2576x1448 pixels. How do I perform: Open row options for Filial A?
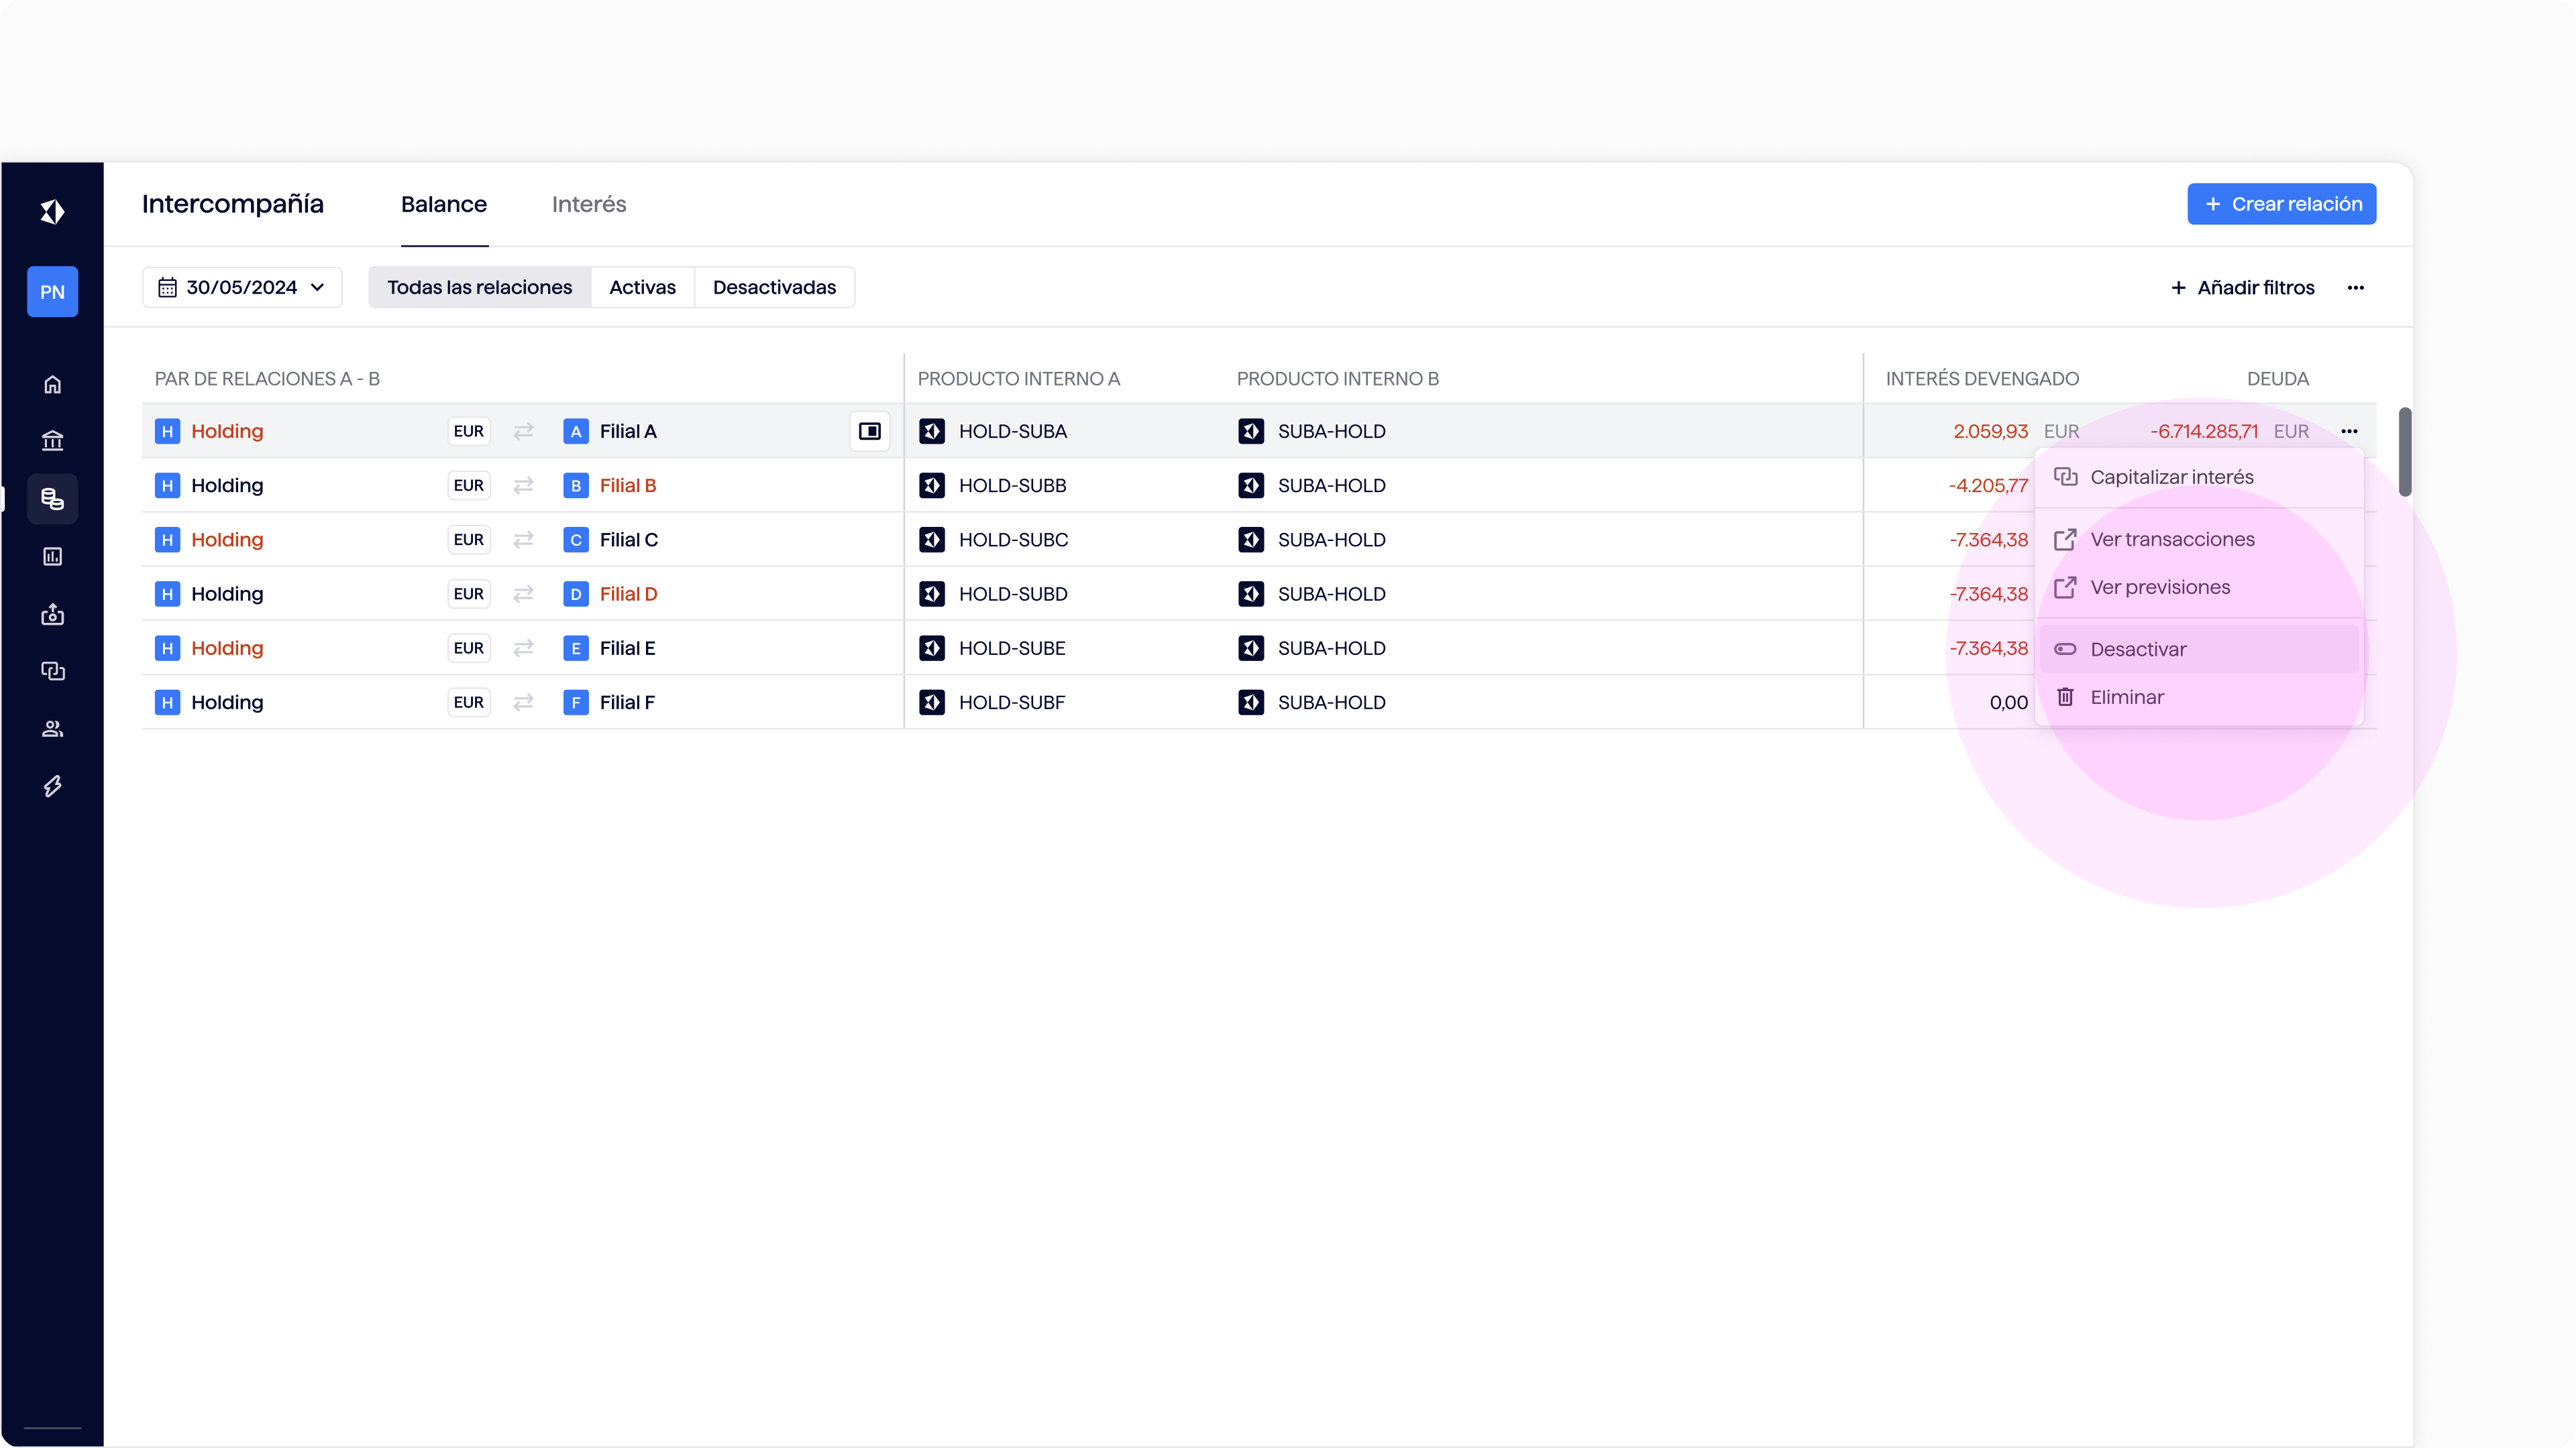pos(2349,432)
